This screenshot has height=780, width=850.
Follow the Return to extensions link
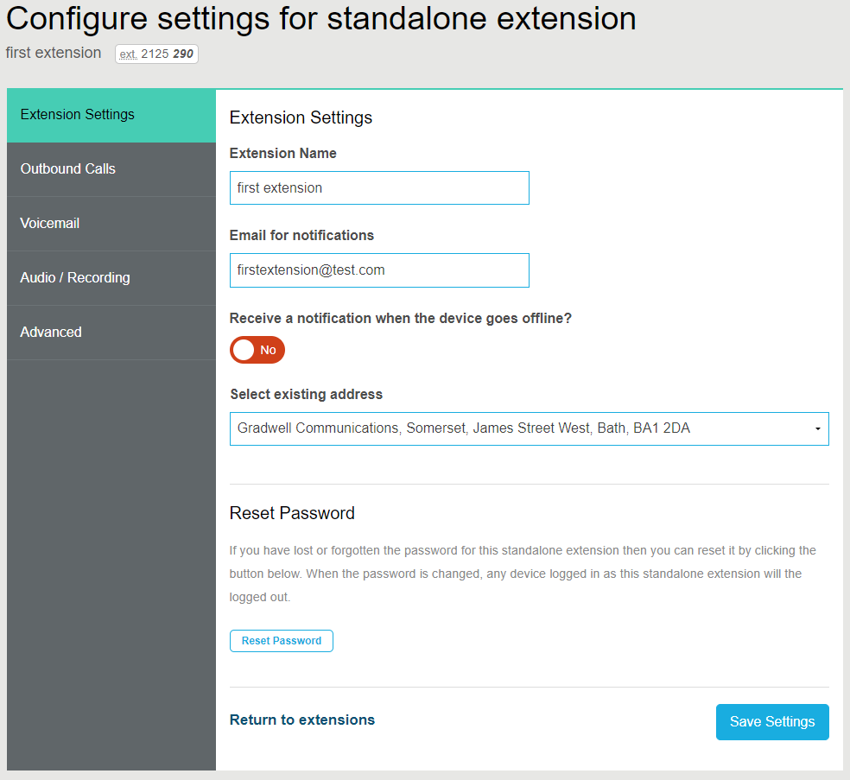point(301,719)
